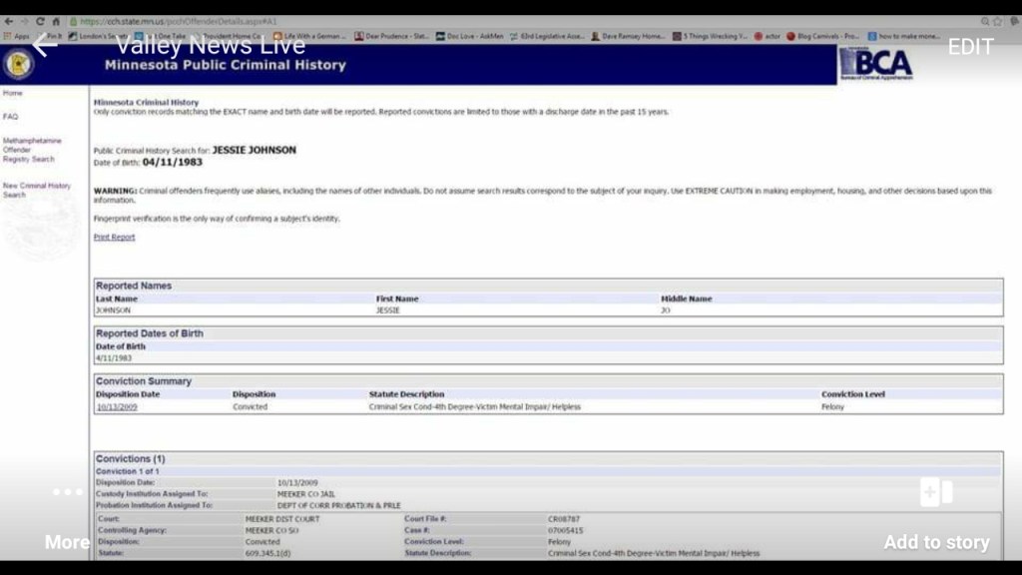Click the bookmark star in address bar
This screenshot has width=1022, height=575.
tap(984, 21)
